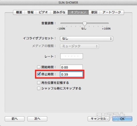
Task: Go to the 読みがな tab
Action: click(59, 12)
